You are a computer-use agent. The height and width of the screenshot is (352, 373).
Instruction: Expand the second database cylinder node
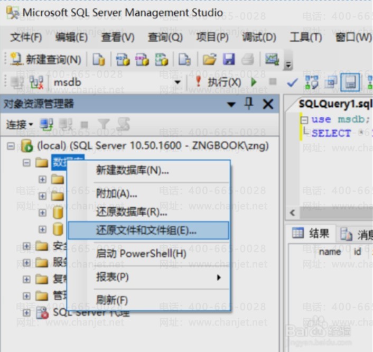click(42, 229)
